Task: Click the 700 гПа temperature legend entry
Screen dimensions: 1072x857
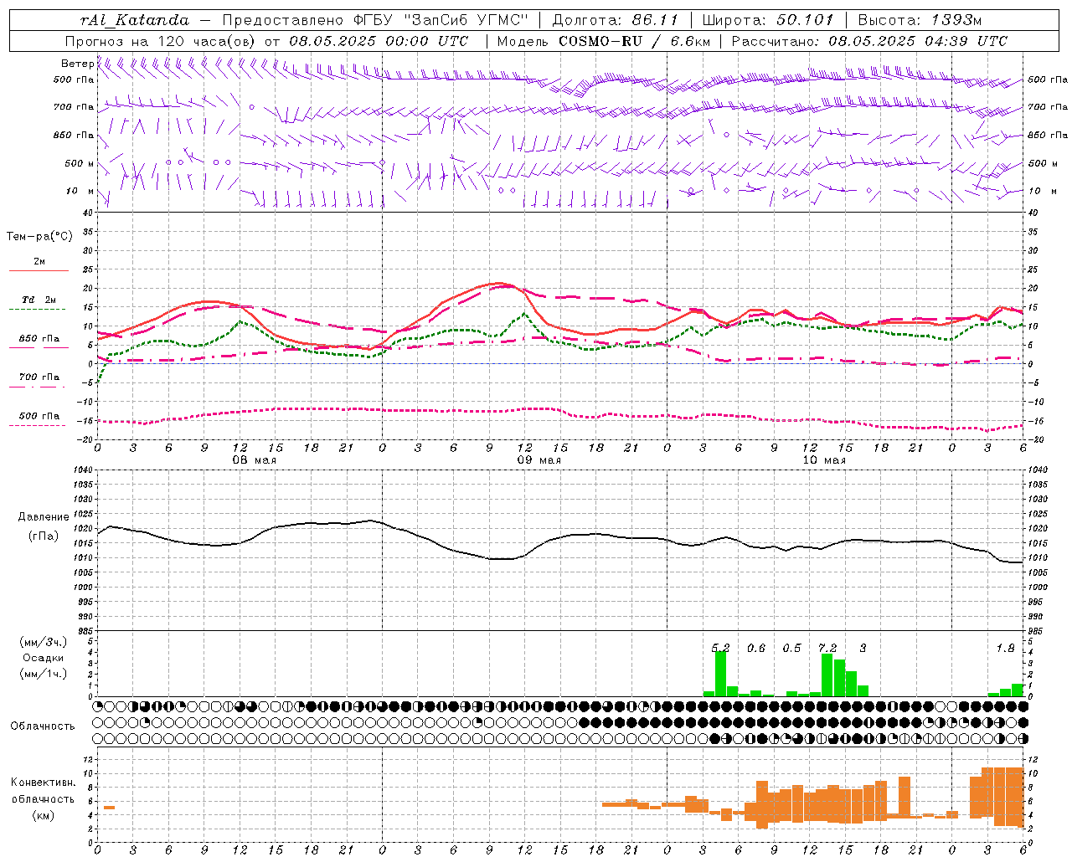Action: click(39, 377)
